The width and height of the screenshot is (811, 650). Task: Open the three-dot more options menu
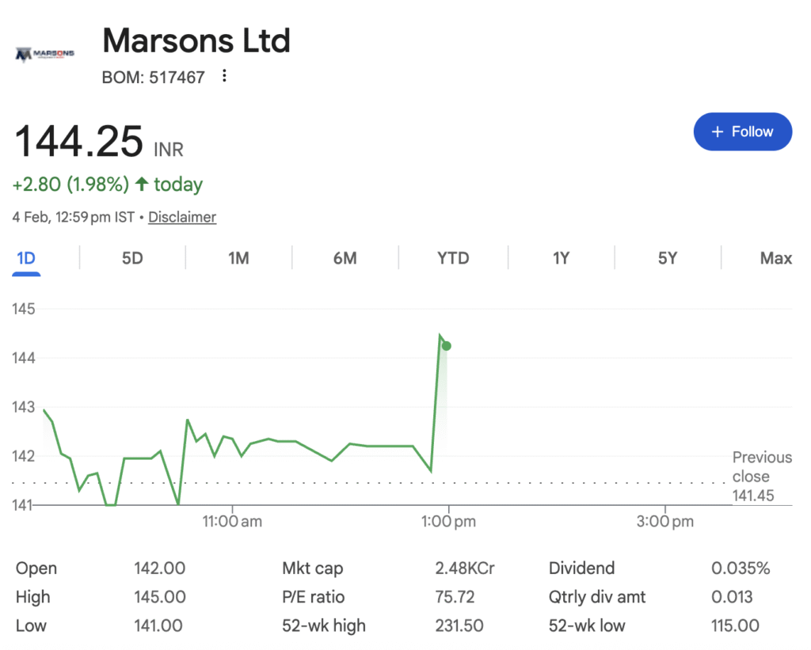(x=225, y=77)
